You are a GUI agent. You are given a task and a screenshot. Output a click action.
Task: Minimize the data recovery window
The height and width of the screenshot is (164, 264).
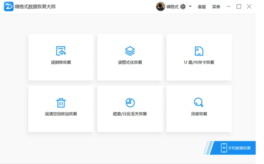click(x=228, y=7)
